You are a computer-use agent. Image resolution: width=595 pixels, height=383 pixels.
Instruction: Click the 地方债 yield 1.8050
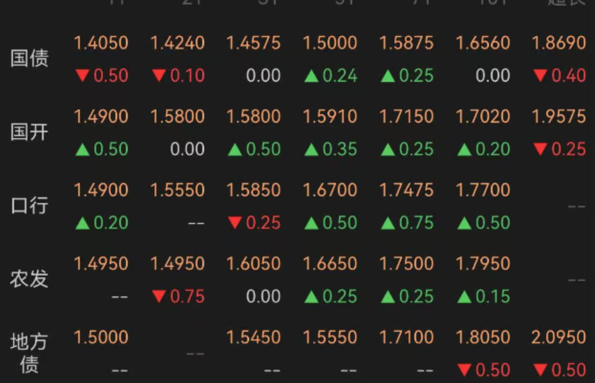pyautogui.click(x=483, y=337)
